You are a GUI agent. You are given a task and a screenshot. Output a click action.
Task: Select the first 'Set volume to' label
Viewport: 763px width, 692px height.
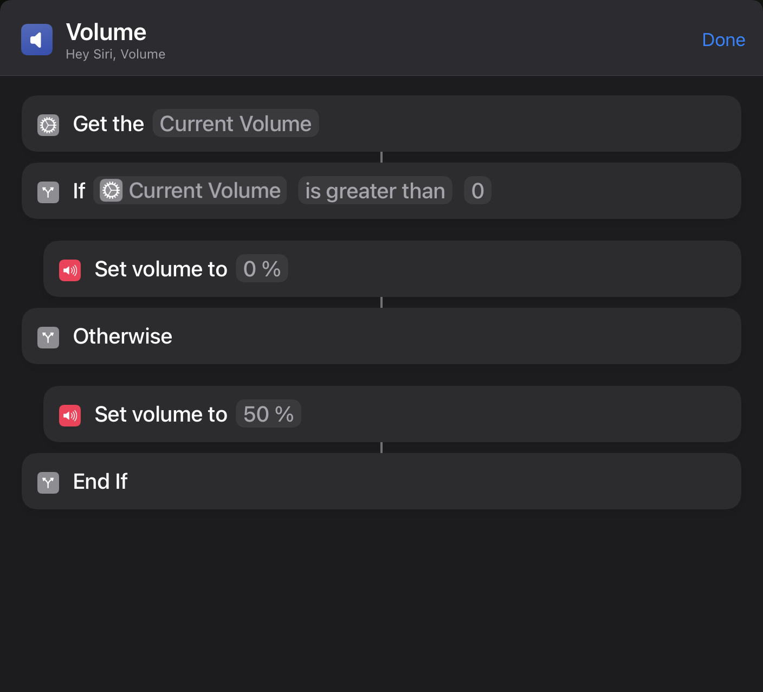[x=161, y=269]
